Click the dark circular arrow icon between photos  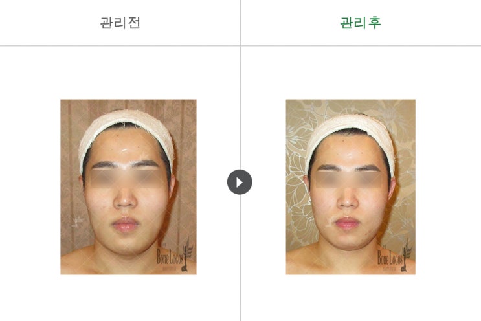coord(240,182)
